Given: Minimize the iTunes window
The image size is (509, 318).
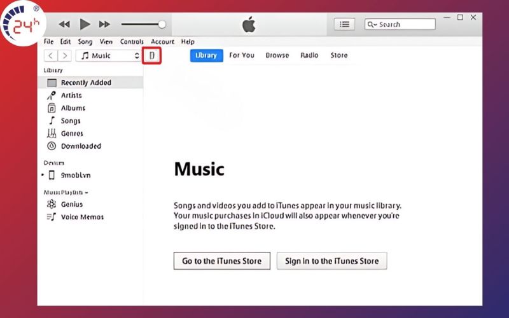Looking at the screenshot, I should pyautogui.click(x=447, y=18).
